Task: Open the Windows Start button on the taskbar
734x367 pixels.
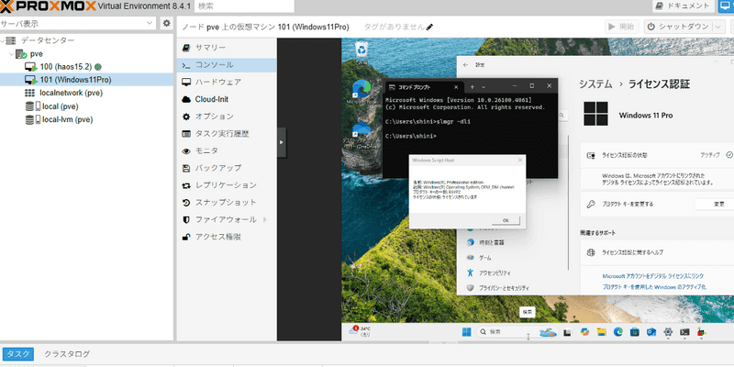Action: [467, 332]
